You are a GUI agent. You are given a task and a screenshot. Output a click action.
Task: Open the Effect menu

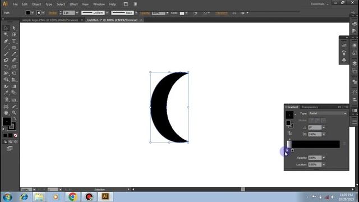pos(73,4)
